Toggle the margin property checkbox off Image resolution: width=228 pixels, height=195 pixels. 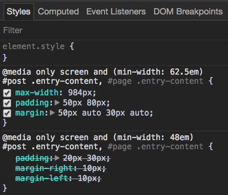7,114
